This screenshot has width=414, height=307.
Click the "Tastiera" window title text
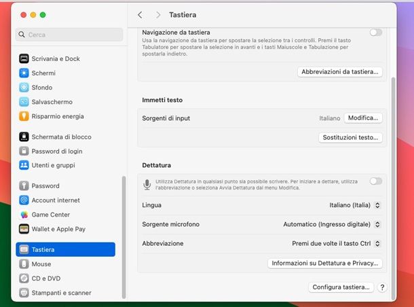[183, 15]
